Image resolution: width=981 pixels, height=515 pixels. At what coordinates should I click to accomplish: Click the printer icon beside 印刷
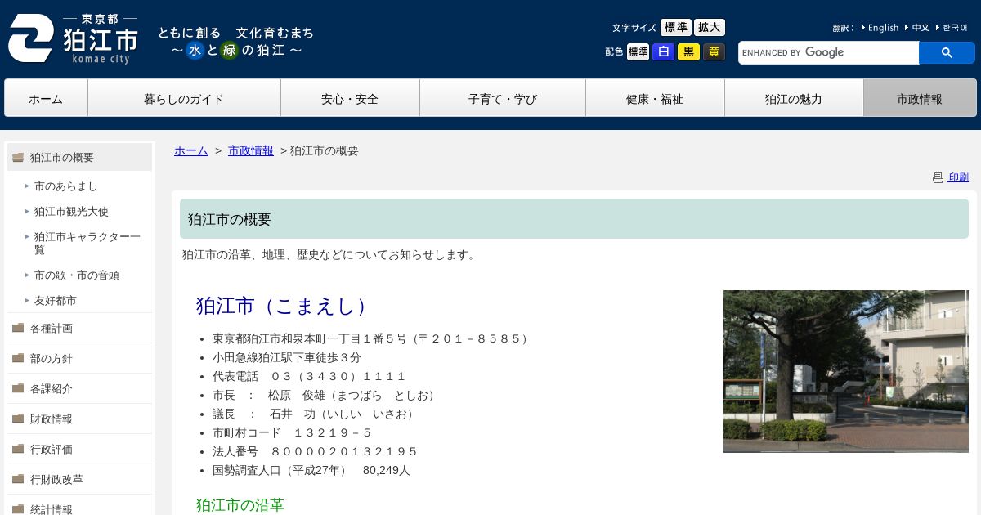[938, 177]
